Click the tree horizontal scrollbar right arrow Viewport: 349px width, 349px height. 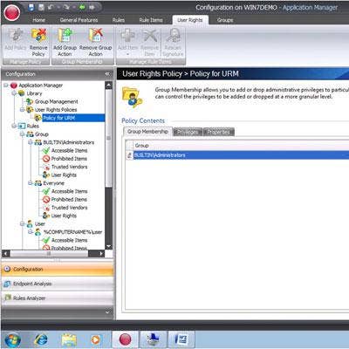point(101,254)
